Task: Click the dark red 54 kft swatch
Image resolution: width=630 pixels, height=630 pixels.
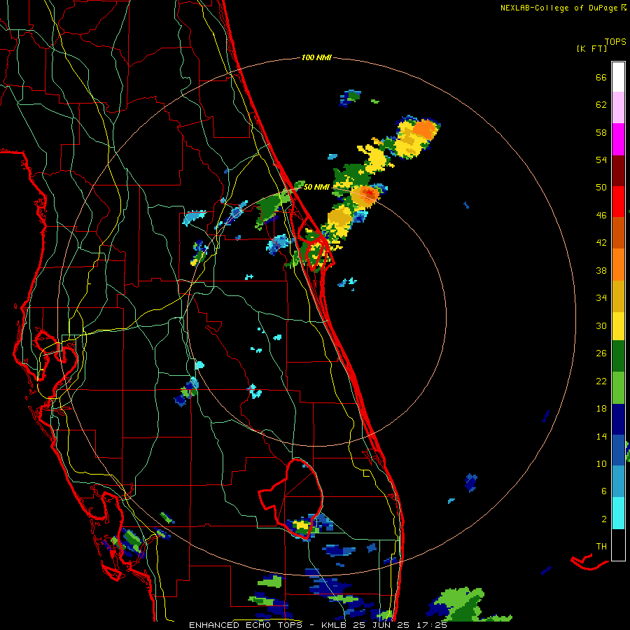Action: [618, 171]
